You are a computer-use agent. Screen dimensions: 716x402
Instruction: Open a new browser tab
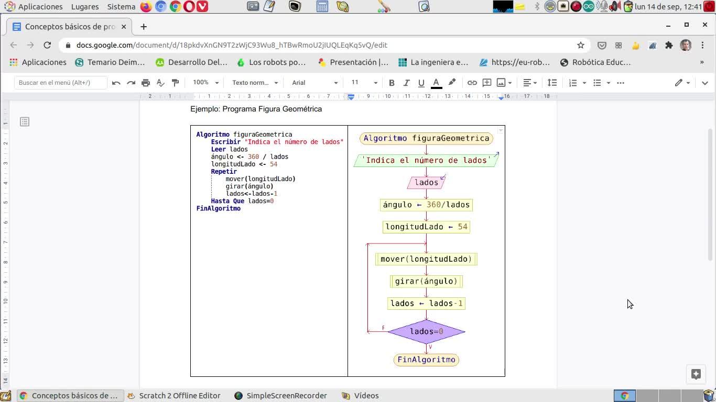click(x=144, y=27)
